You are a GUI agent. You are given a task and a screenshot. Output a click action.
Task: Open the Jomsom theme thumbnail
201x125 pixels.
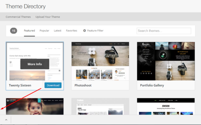[166, 106]
